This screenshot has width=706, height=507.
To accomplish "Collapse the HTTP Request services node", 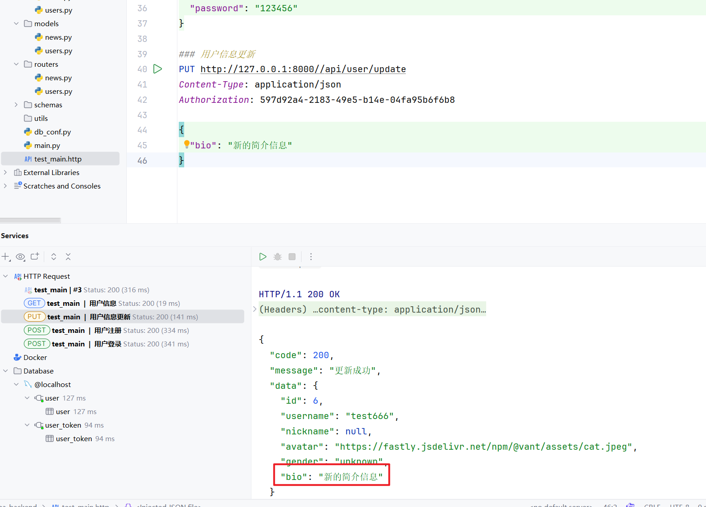I will (x=5, y=276).
